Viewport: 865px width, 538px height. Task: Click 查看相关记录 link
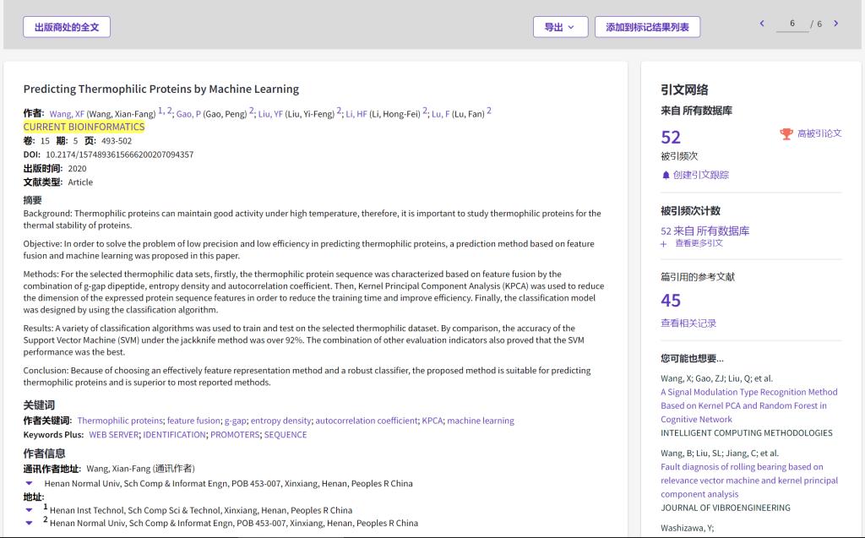688,323
